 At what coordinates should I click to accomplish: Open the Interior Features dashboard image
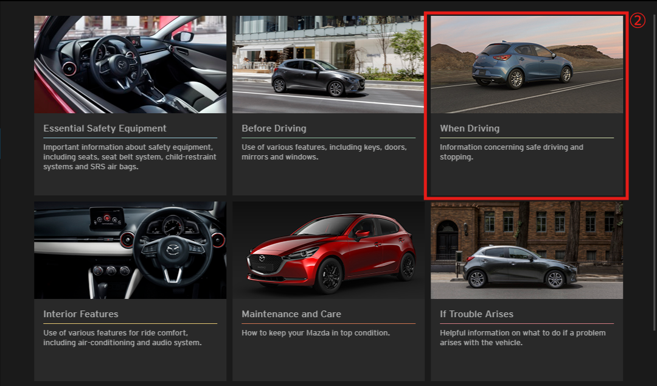coord(130,250)
